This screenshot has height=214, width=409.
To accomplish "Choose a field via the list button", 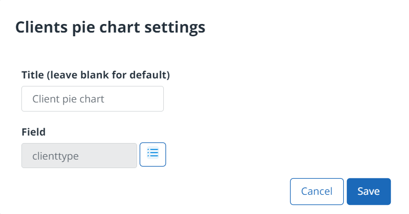I will pyautogui.click(x=153, y=155).
